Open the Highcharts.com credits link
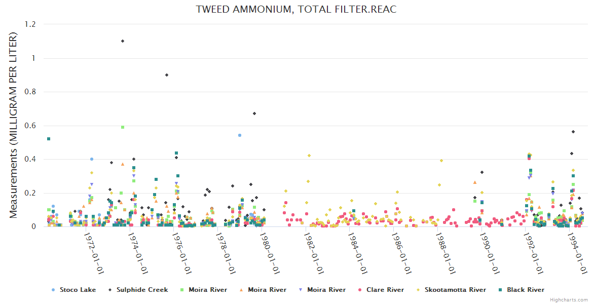Image resolution: width=593 pixels, height=304 pixels. (x=570, y=299)
